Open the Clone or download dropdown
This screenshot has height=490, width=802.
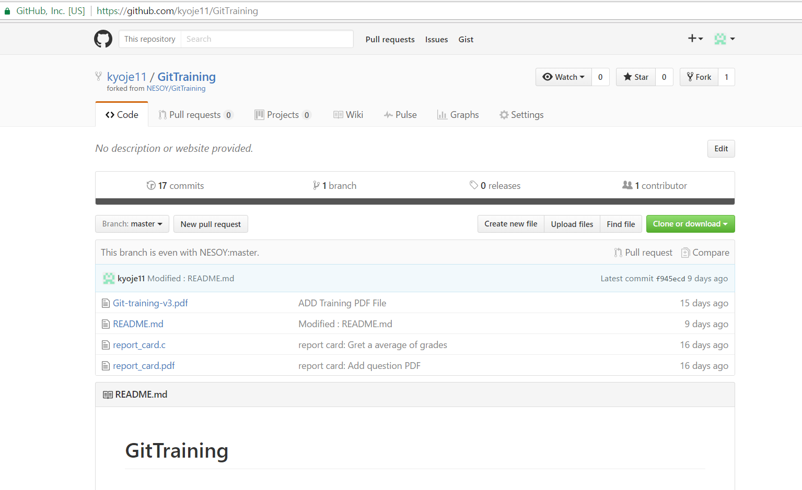[690, 224]
